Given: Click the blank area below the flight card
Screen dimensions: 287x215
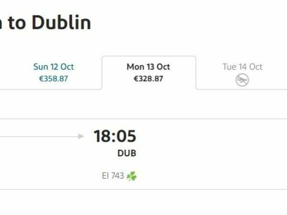Looking at the screenshot, I should coord(143,203).
